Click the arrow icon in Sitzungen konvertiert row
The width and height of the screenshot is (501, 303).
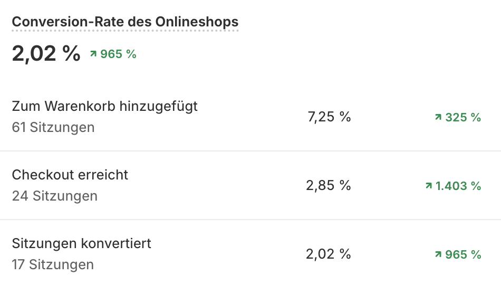pyautogui.click(x=438, y=254)
